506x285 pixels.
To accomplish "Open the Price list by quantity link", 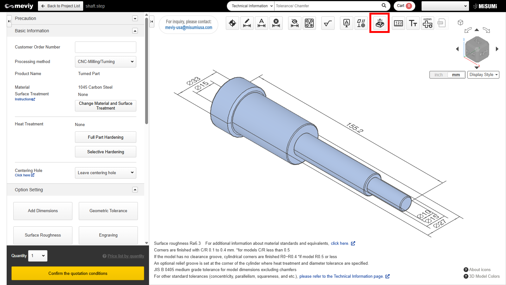I will click(x=126, y=256).
